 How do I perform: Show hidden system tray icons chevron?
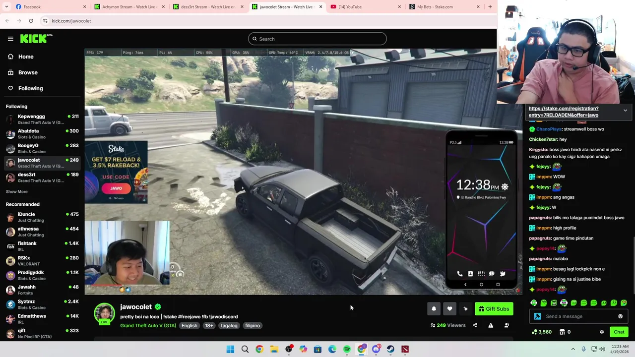[x=573, y=349]
